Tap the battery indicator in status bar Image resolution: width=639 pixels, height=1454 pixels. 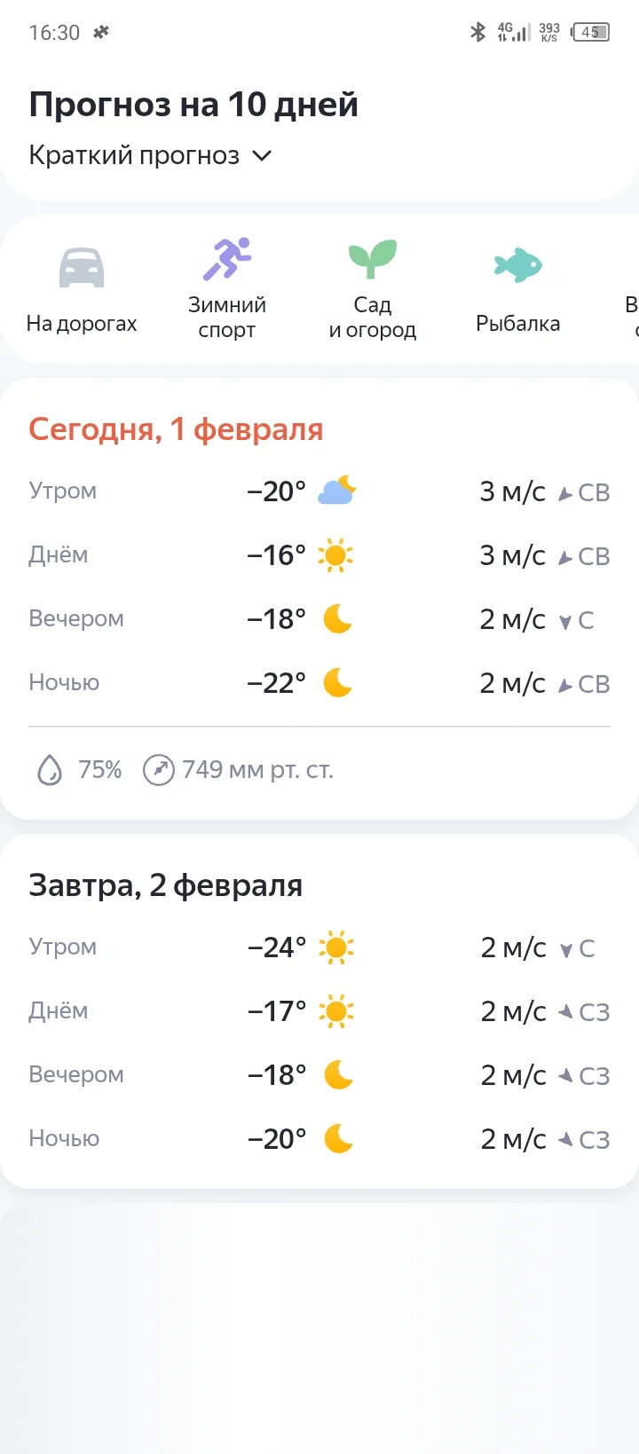(591, 33)
